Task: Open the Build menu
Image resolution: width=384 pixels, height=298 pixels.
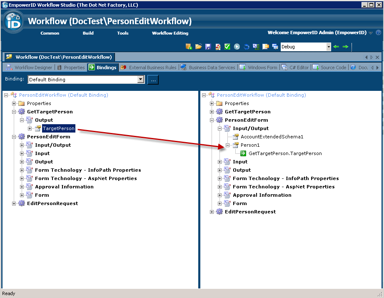Action: click(x=88, y=33)
